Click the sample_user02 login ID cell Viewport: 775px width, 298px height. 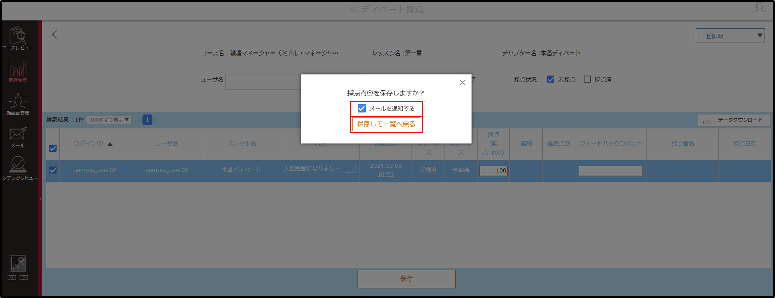tap(95, 170)
